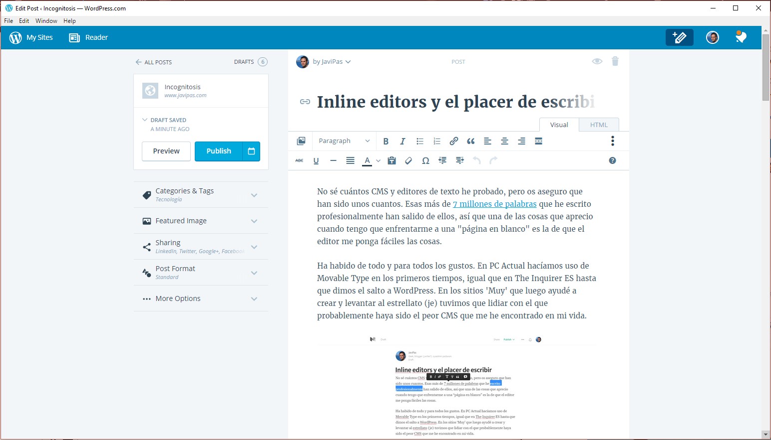This screenshot has height=440, width=771.
Task: Toggle advanced toolbar with three dots
Action: coord(613,141)
